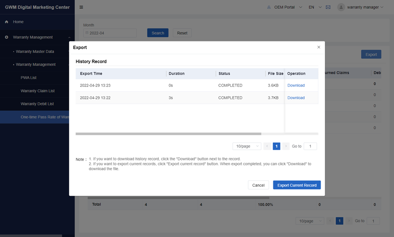394x237 pixels.
Task: Click the 3s duration cell
Action: tap(171, 98)
